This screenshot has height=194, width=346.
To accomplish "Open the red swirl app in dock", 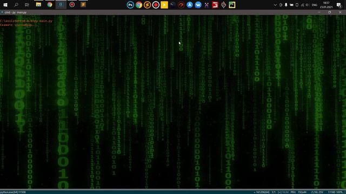I will tap(181, 5).
